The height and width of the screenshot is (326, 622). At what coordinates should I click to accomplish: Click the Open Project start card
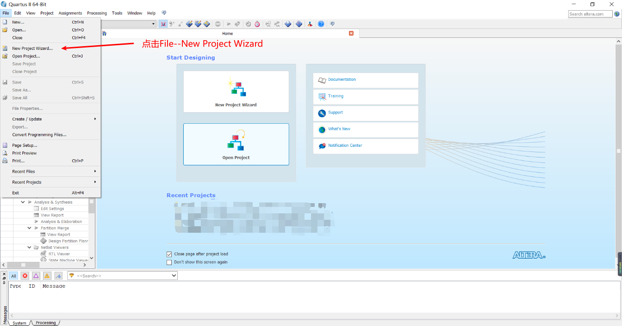pos(236,144)
